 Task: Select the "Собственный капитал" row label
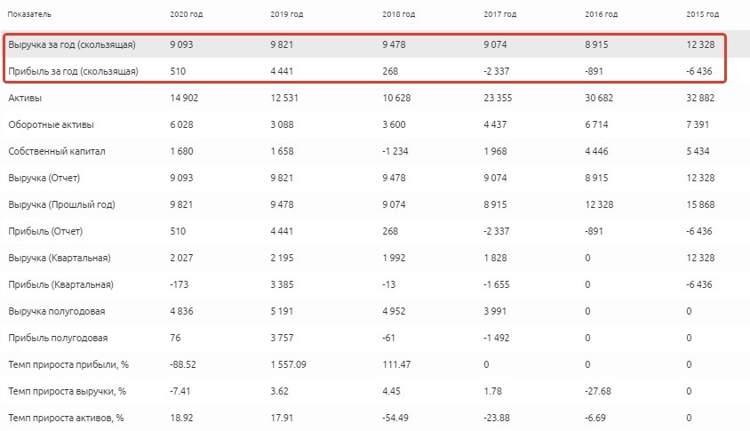point(57,151)
